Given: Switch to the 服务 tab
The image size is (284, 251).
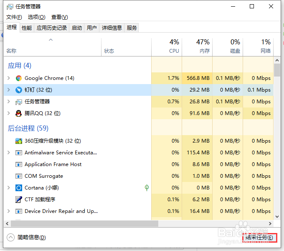Looking at the screenshot, I should [x=132, y=28].
